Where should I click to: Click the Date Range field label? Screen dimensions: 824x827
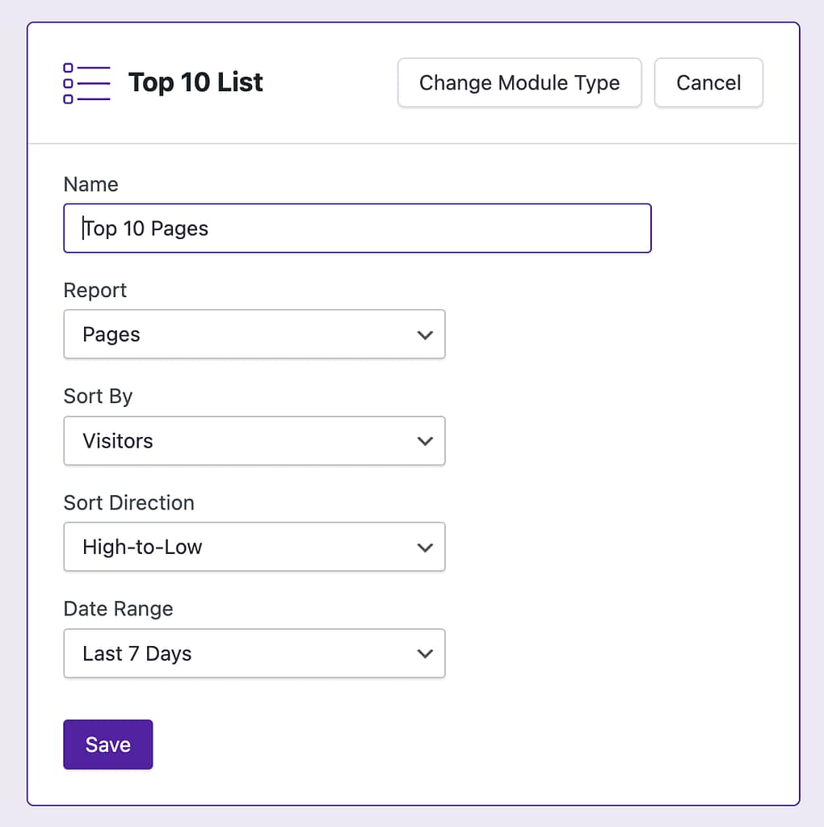[118, 608]
